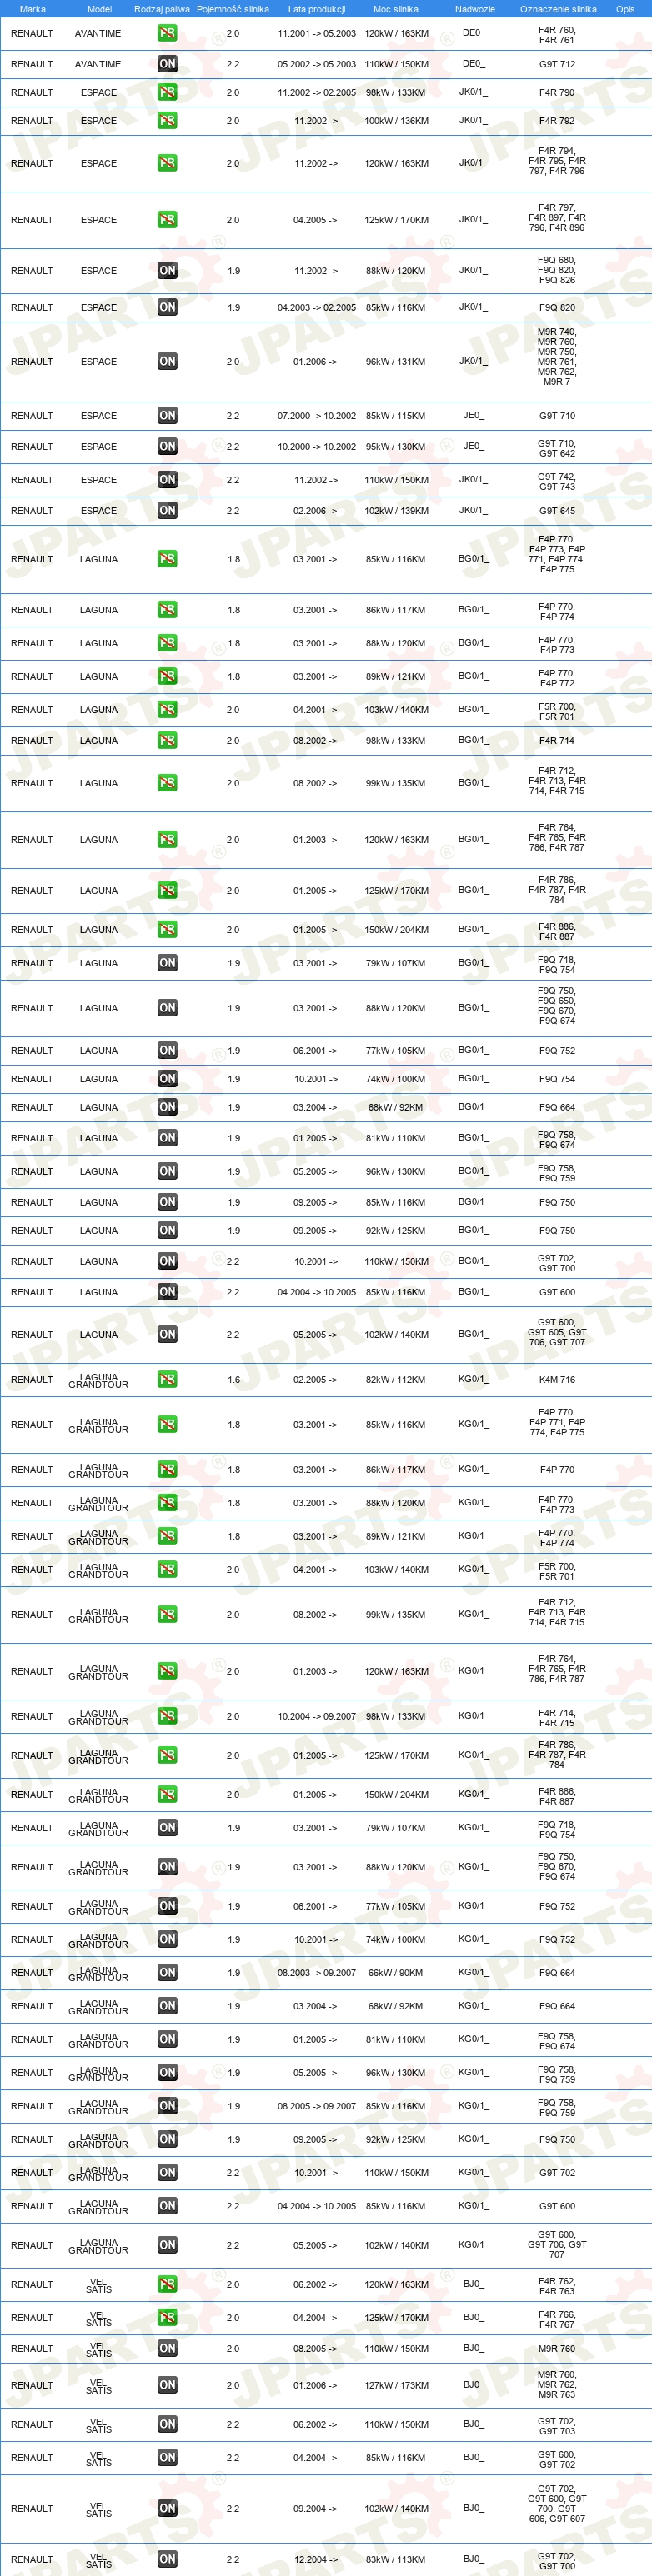Select the power value '99kW / 135KM' in the BG0/1_ row

pyautogui.click(x=395, y=783)
